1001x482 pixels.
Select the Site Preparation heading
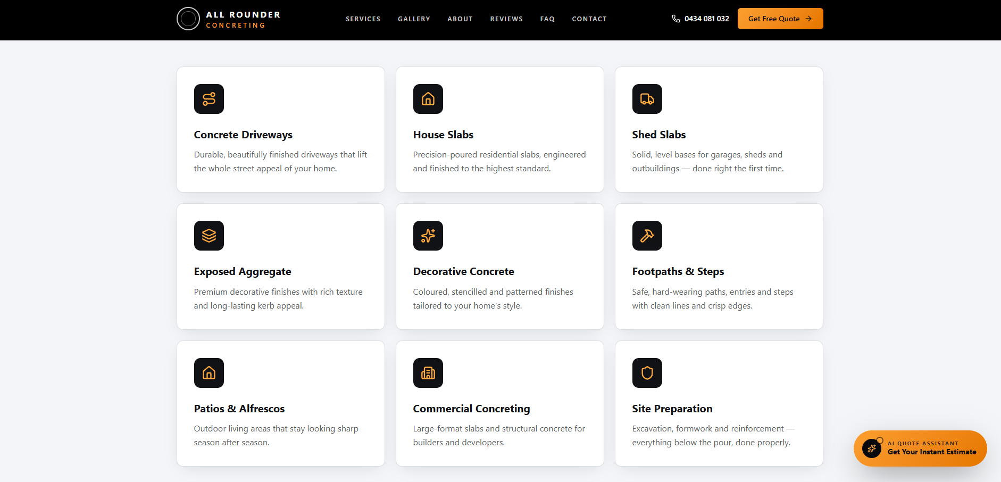click(672, 409)
